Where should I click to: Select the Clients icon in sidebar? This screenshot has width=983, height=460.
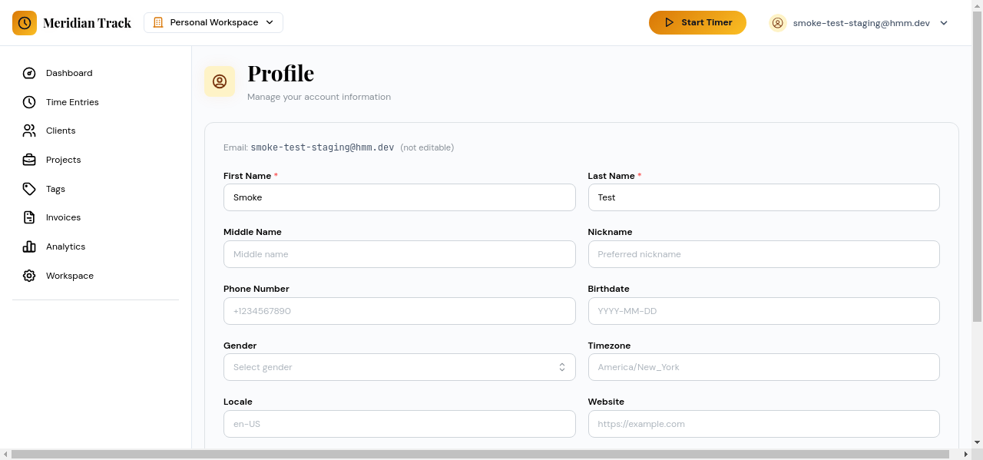(x=28, y=131)
